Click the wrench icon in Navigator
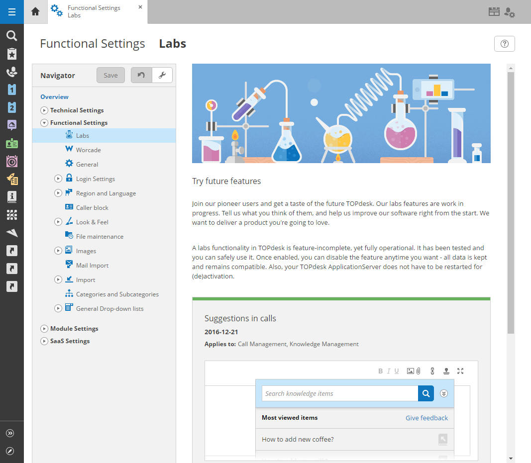 (162, 75)
